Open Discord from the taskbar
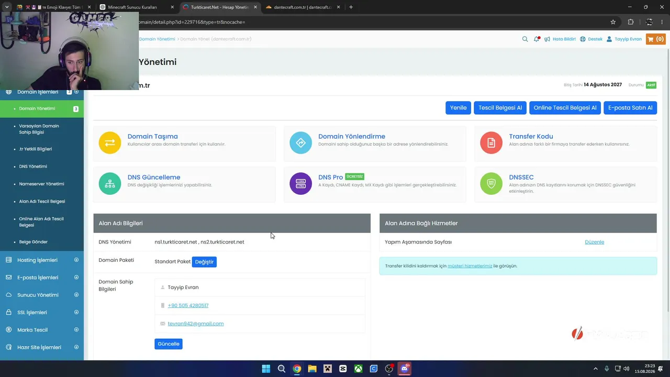 point(404,369)
